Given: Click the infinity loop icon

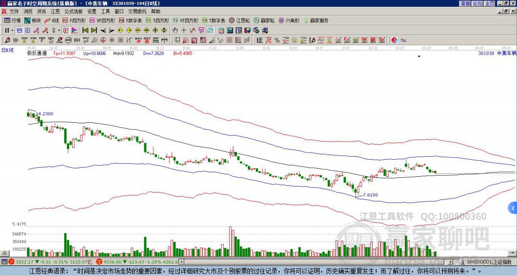Looking at the screenshot, I should pos(403,40).
